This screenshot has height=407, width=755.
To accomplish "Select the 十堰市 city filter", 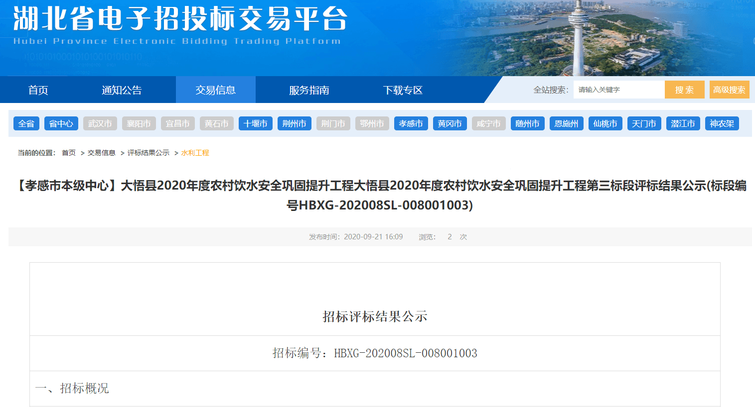I will 256,123.
